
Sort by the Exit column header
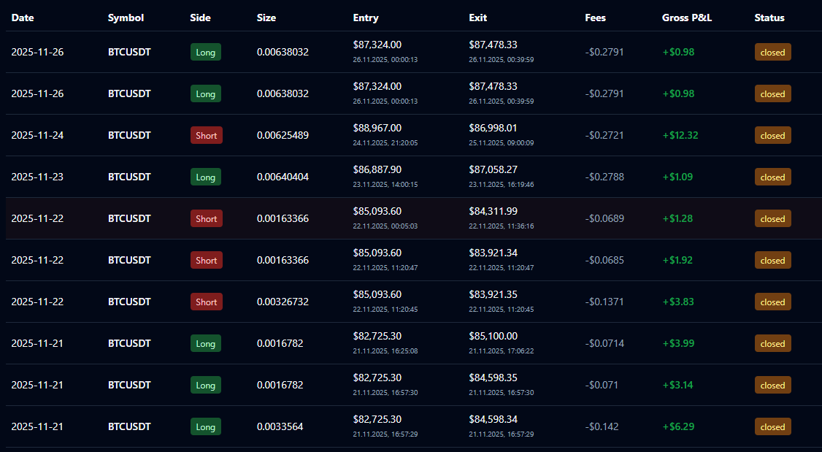point(477,18)
